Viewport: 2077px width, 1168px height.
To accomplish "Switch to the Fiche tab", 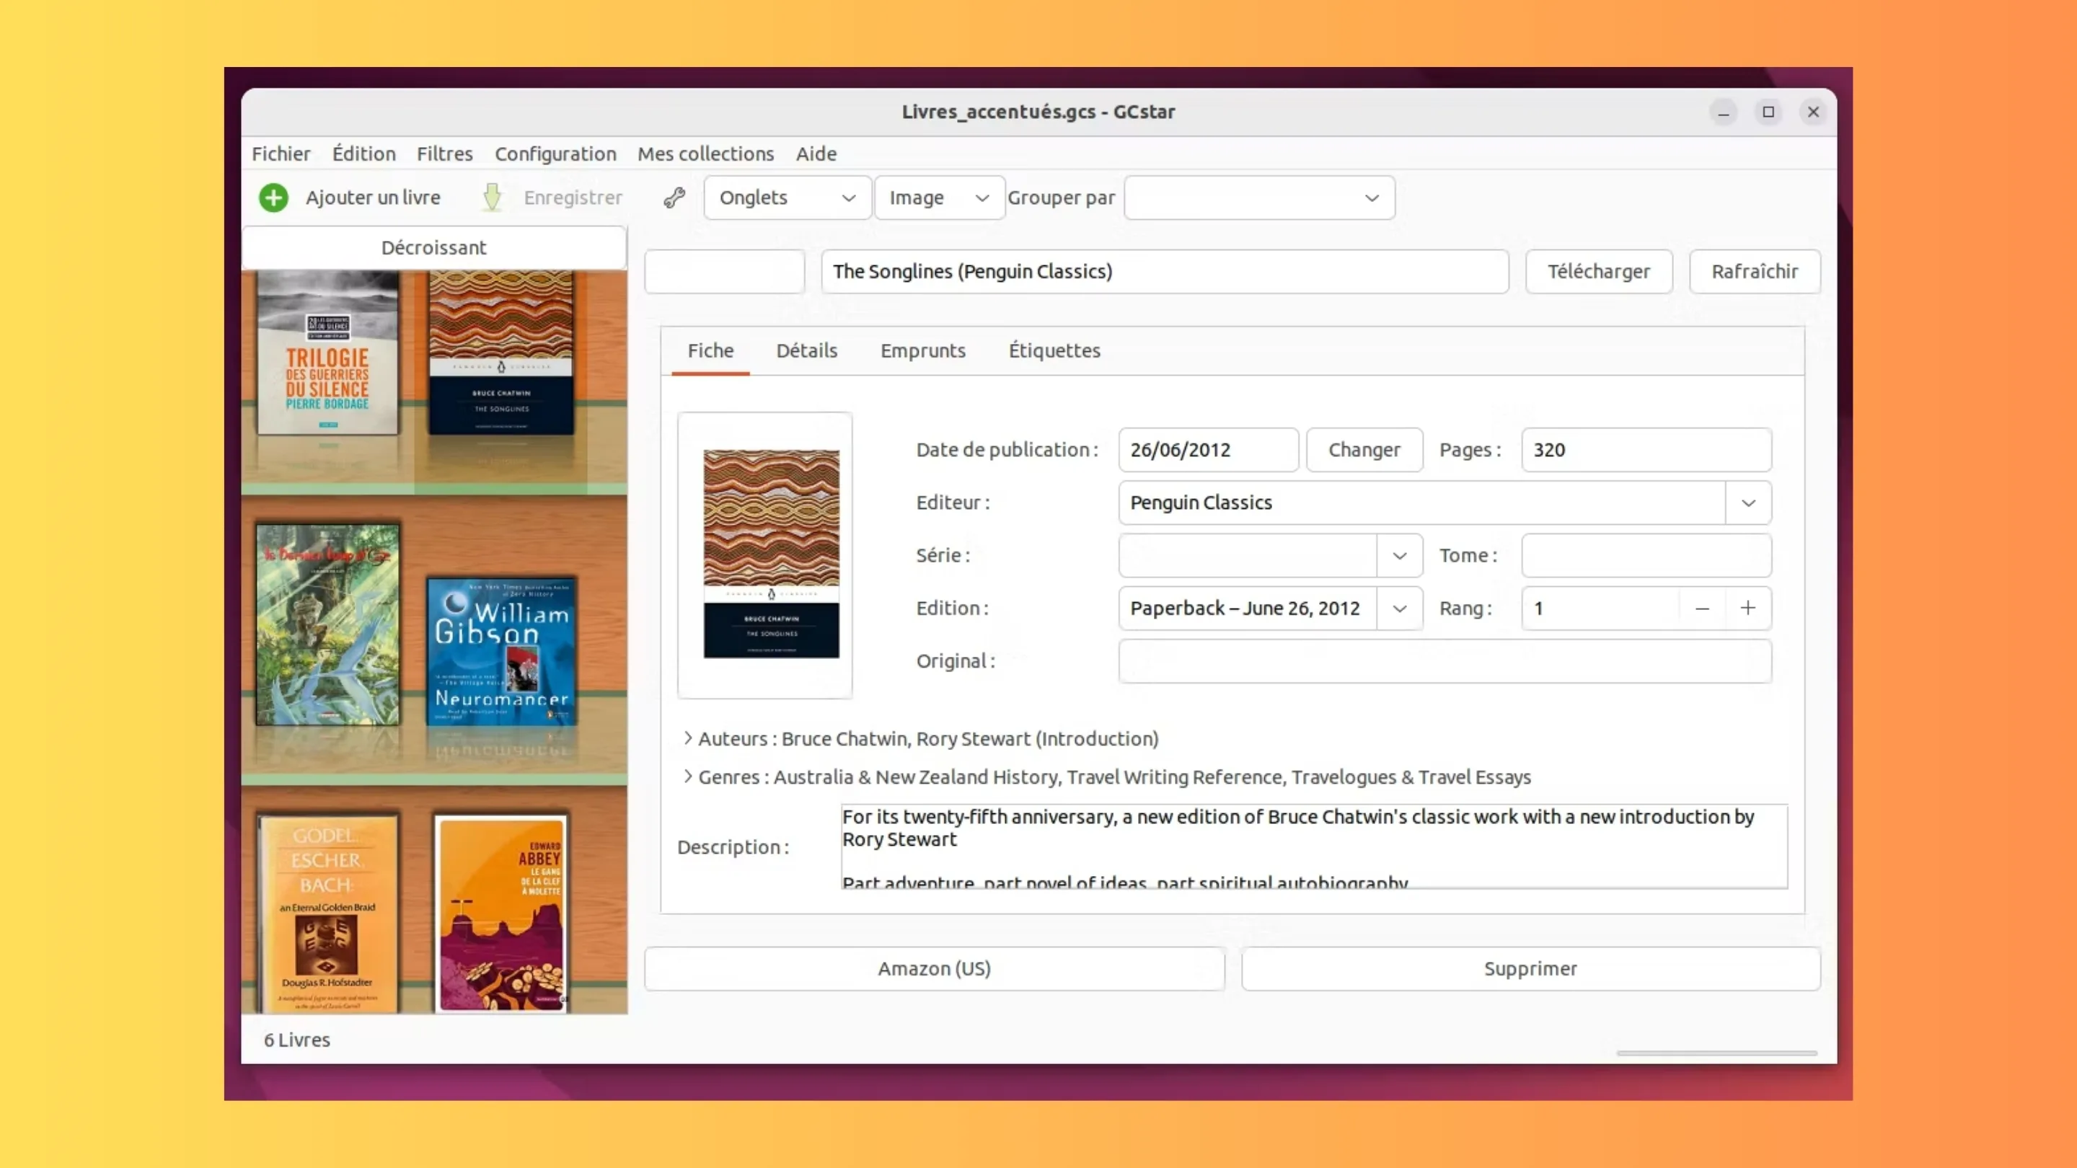I will (x=710, y=350).
